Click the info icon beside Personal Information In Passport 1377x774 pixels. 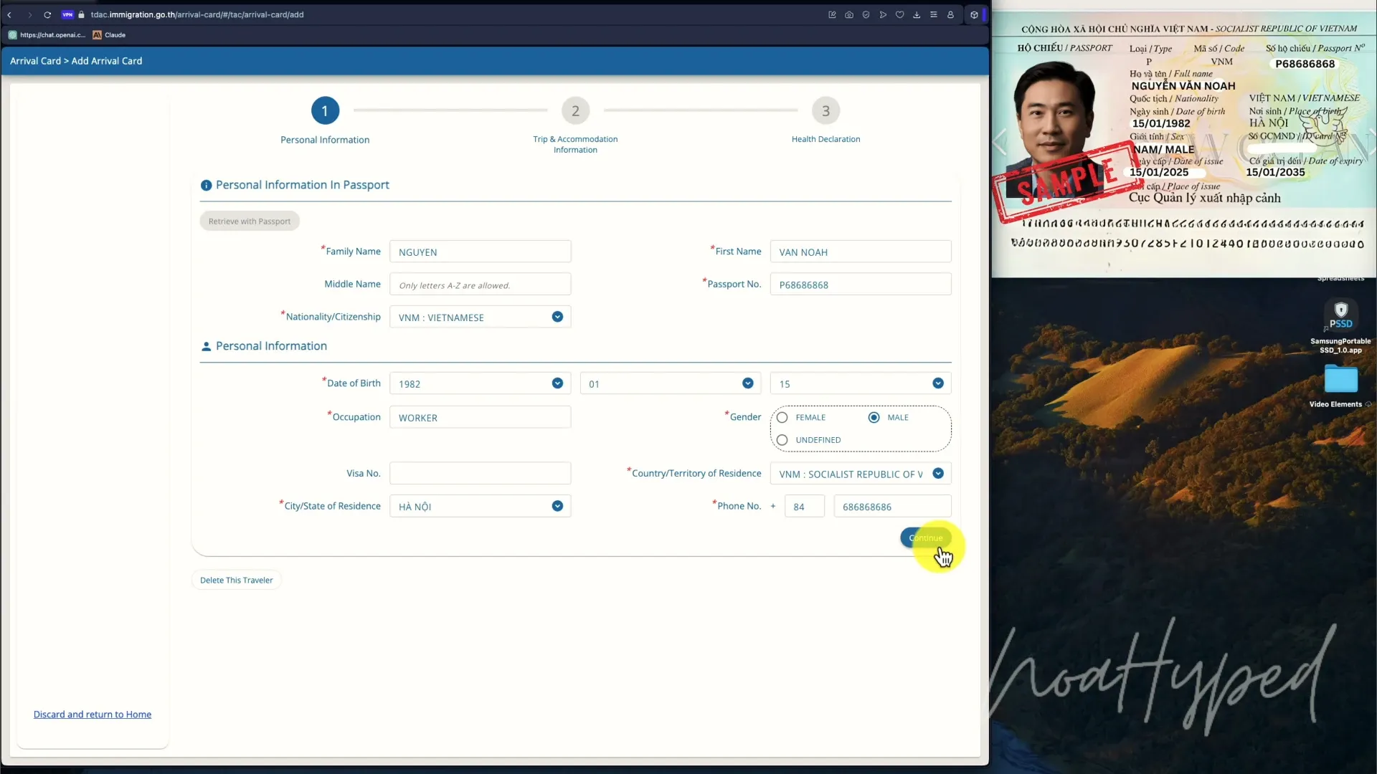click(207, 185)
